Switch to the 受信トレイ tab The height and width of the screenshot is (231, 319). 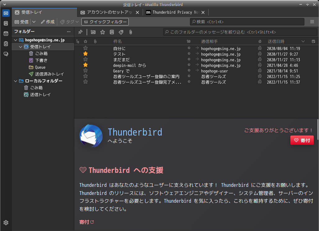[44, 12]
